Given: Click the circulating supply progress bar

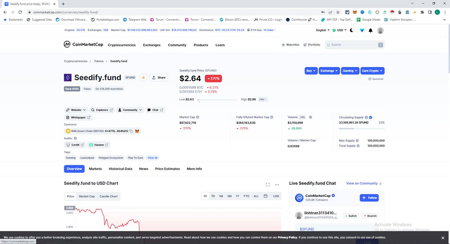Looking at the screenshot, I should point(361,129).
